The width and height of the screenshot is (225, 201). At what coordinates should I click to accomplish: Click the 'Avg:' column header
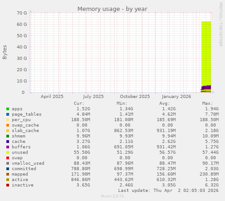coord(165,103)
